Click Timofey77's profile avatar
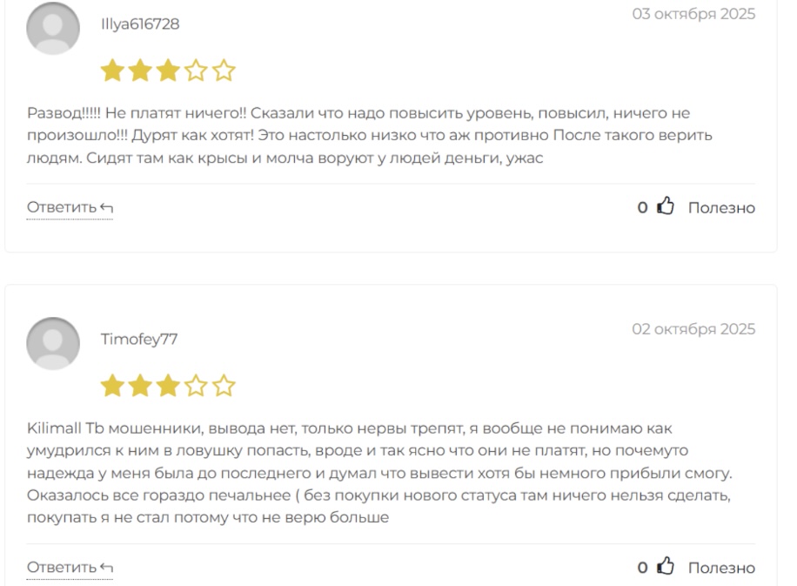797x586 pixels. pos(53,342)
